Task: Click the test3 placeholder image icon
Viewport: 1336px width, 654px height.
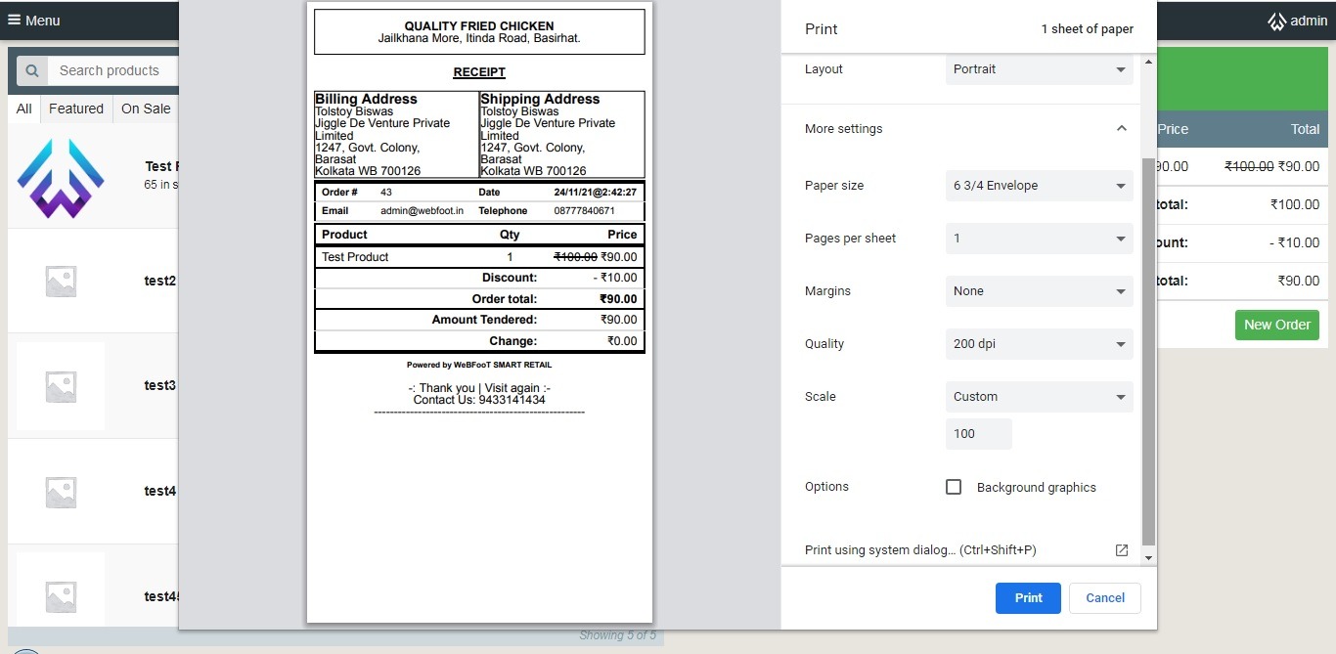Action: pyautogui.click(x=61, y=386)
